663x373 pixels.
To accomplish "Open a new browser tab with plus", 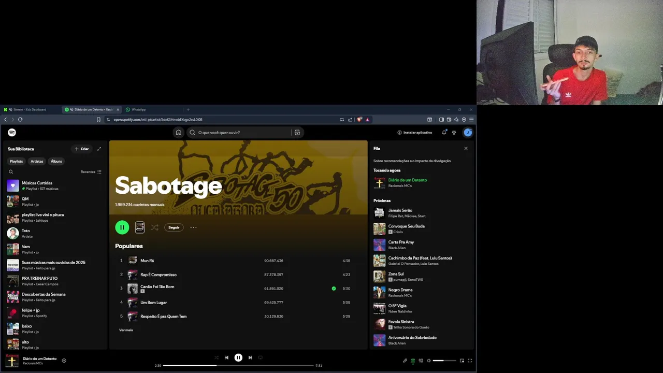I will pos(188,110).
